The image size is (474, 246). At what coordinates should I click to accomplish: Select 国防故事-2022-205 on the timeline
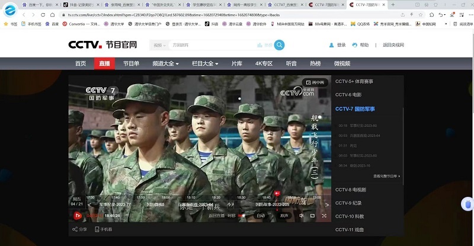pos(273,205)
